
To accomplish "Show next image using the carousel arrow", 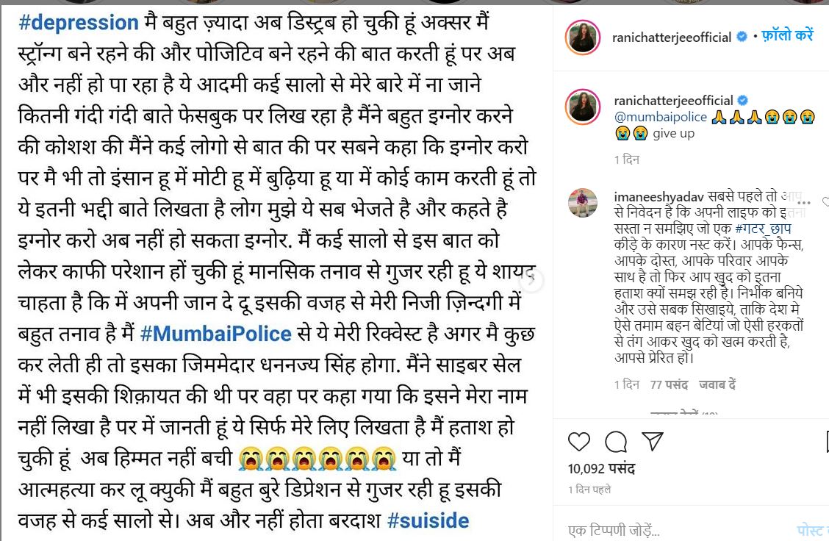I will pos(531,280).
